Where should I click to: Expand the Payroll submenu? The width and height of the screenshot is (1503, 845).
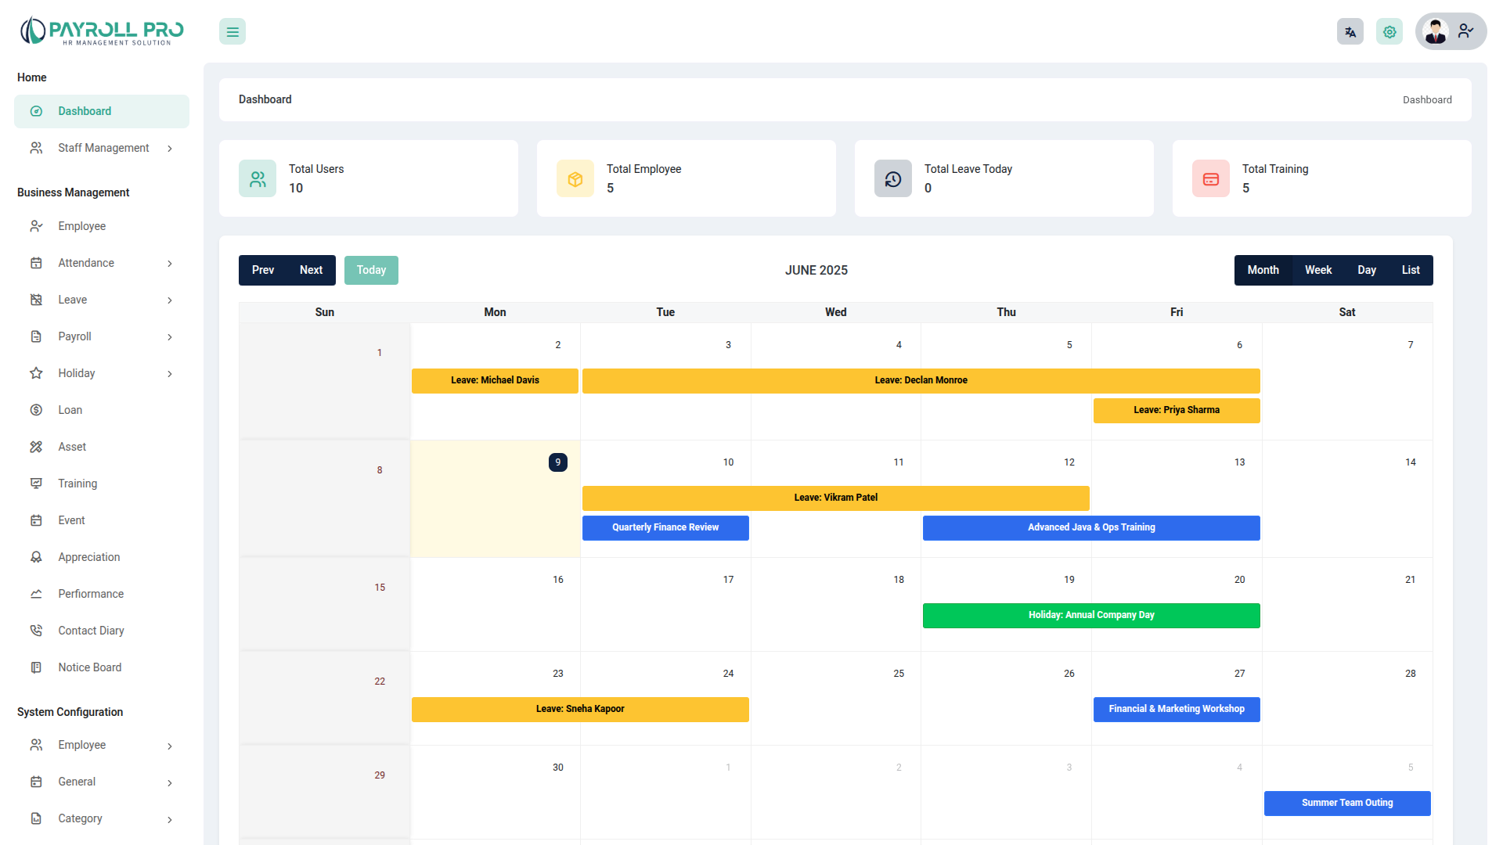(170, 337)
